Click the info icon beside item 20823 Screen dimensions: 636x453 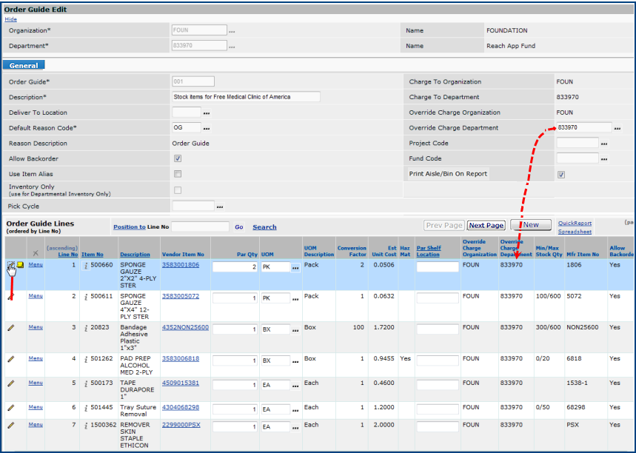pos(86,328)
